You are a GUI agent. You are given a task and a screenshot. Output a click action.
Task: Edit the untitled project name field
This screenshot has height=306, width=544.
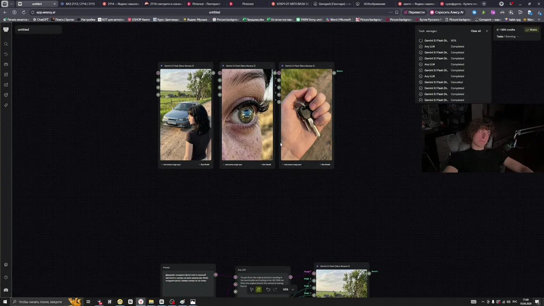coord(38,29)
